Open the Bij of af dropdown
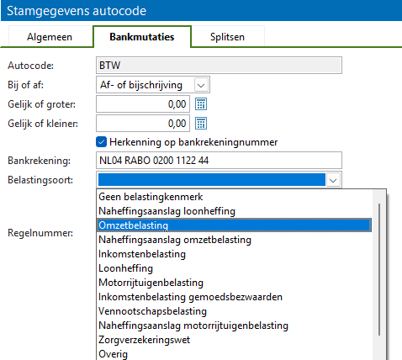This screenshot has height=360, width=402. tap(201, 85)
